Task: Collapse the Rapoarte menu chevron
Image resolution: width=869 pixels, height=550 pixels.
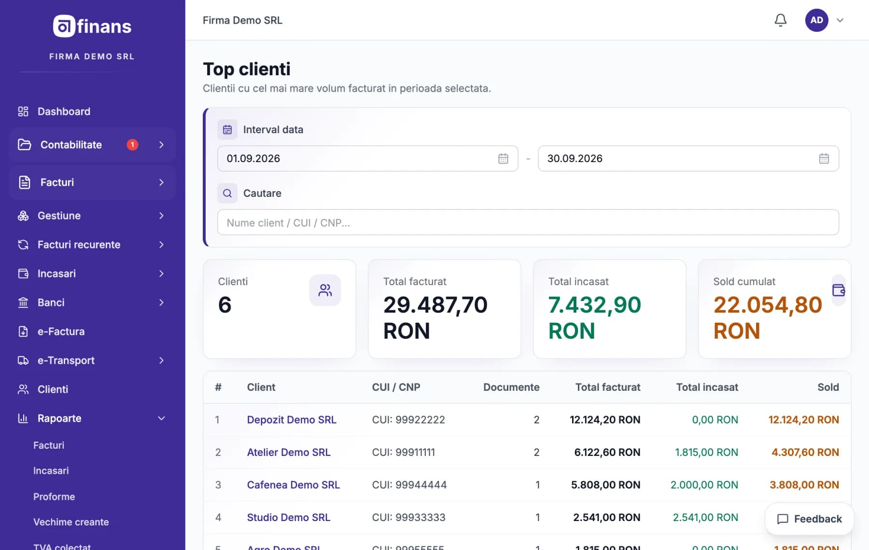Action: [x=161, y=418]
